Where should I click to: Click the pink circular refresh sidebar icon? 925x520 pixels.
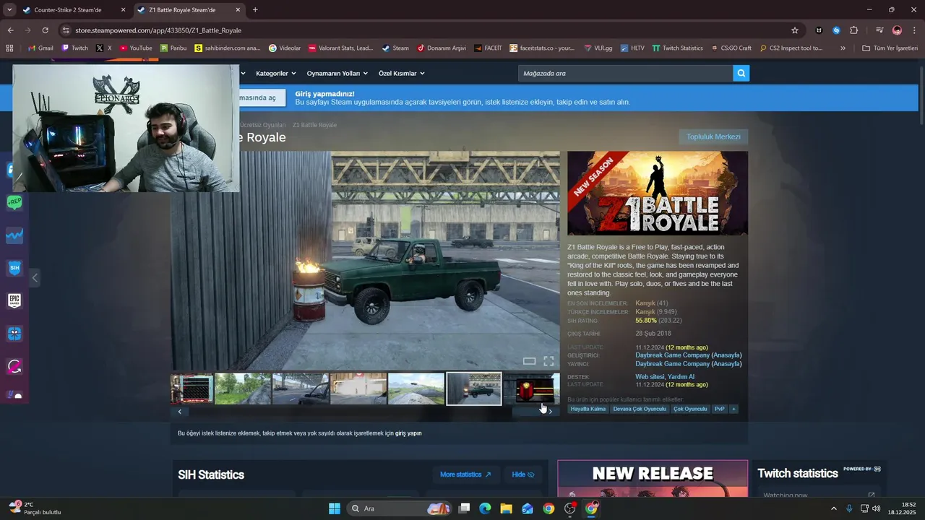click(x=14, y=367)
